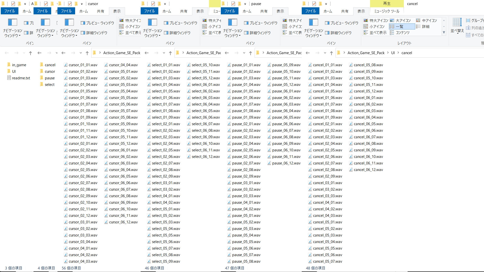
Task: Click the 再生 contextual tab header
Action: coord(387,4)
